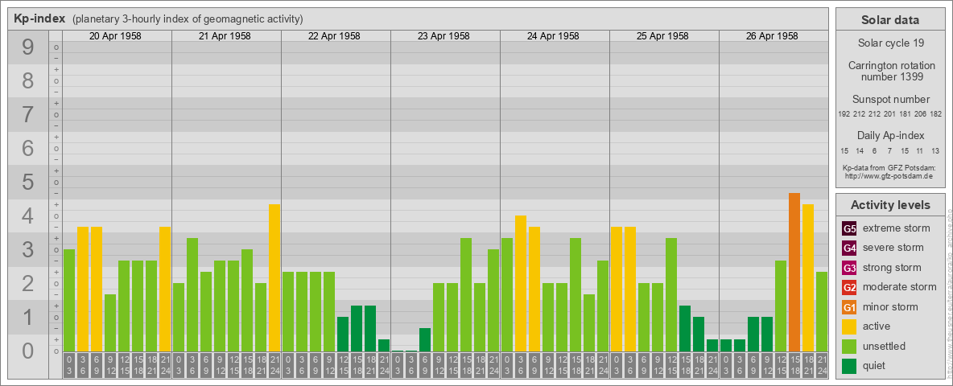Click the green bar on 21 Apr 3-6h
953x386 pixels.
click(192, 295)
